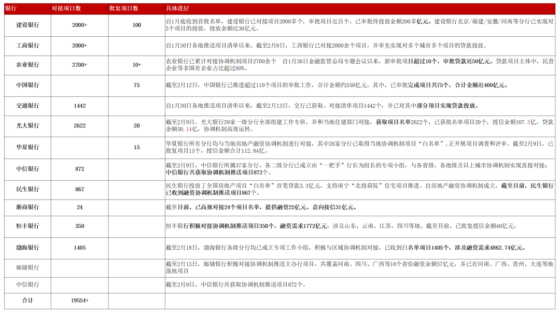
Task: Click the bank name '华夏银行'
Action: 27,147
